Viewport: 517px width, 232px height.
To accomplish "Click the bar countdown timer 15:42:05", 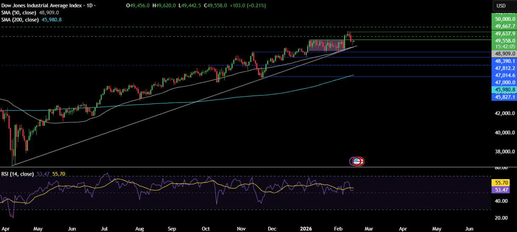I will [x=503, y=47].
